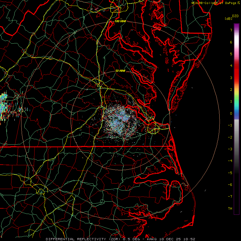241x241 pixels.
Task: Click the 100 NMI range ring label
Action: click(x=120, y=21)
